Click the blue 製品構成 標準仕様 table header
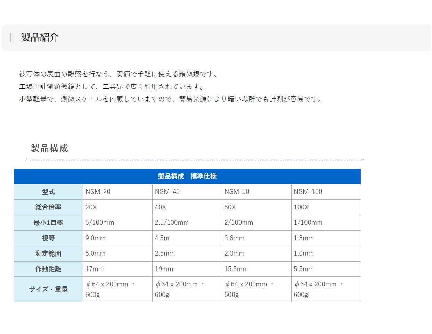Image resolution: width=432 pixels, height=334 pixels. pos(187,176)
